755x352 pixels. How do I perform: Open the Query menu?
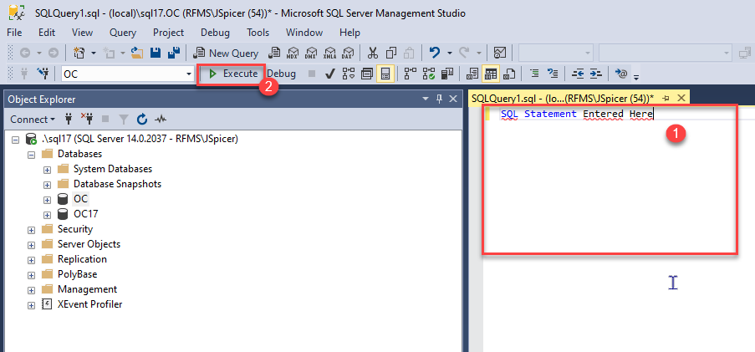[x=123, y=33]
